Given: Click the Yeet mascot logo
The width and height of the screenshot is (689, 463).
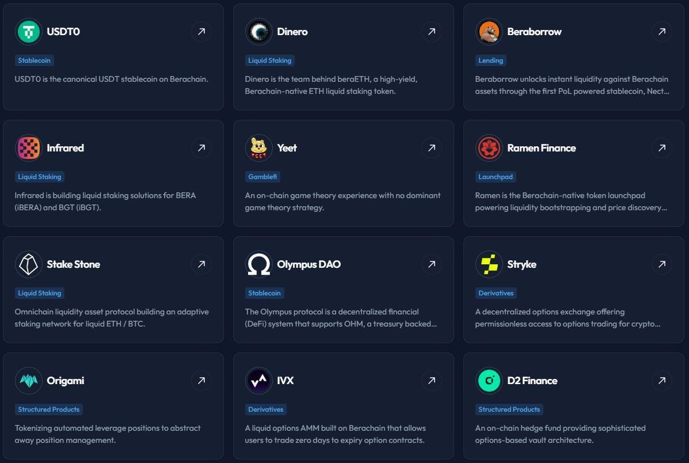Looking at the screenshot, I should [259, 148].
